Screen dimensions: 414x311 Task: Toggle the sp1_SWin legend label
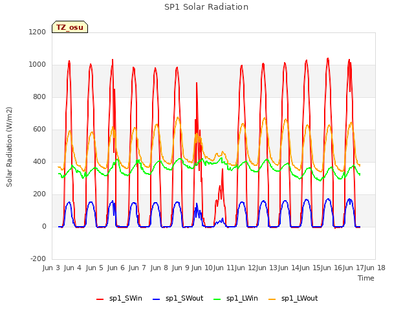click(125, 299)
